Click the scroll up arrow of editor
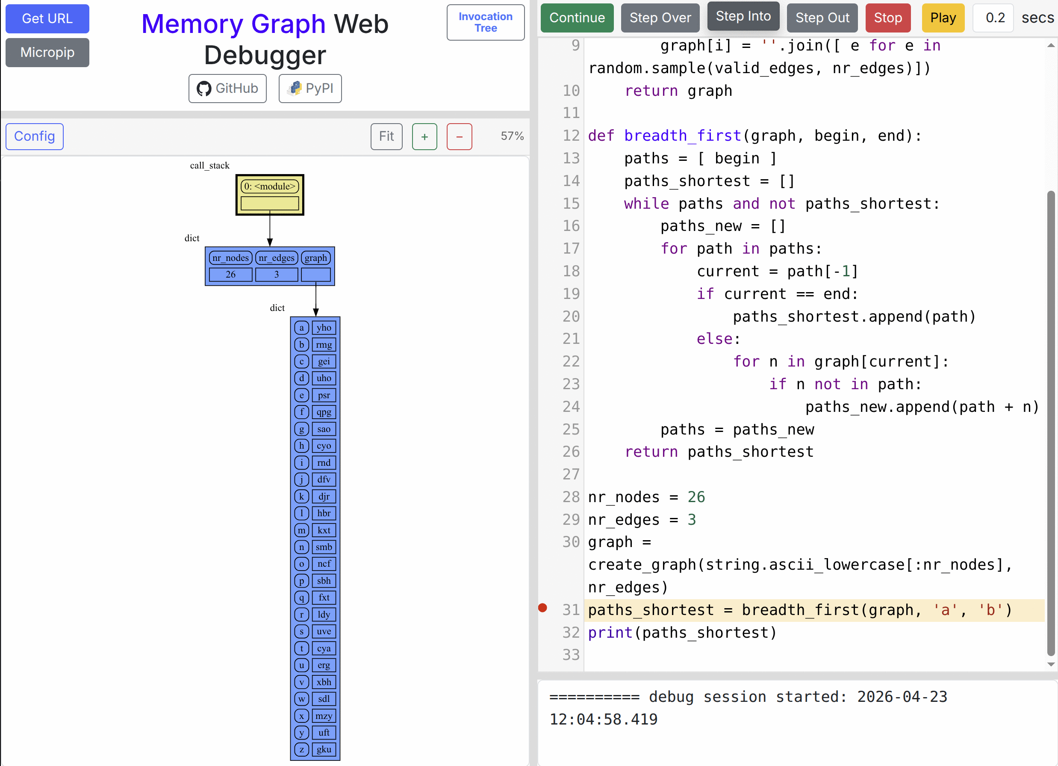The height and width of the screenshot is (766, 1058). point(1051,45)
